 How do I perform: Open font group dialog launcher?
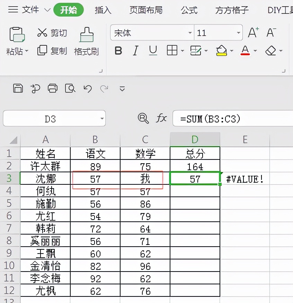pos(284,71)
